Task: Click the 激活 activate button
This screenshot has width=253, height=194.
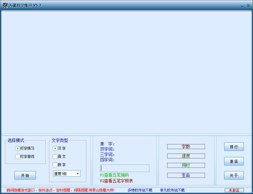Action: coord(234,161)
